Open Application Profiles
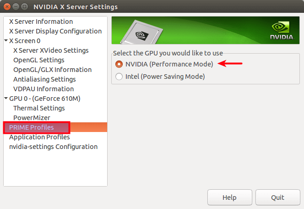This screenshot has height=209, width=304. (39, 137)
